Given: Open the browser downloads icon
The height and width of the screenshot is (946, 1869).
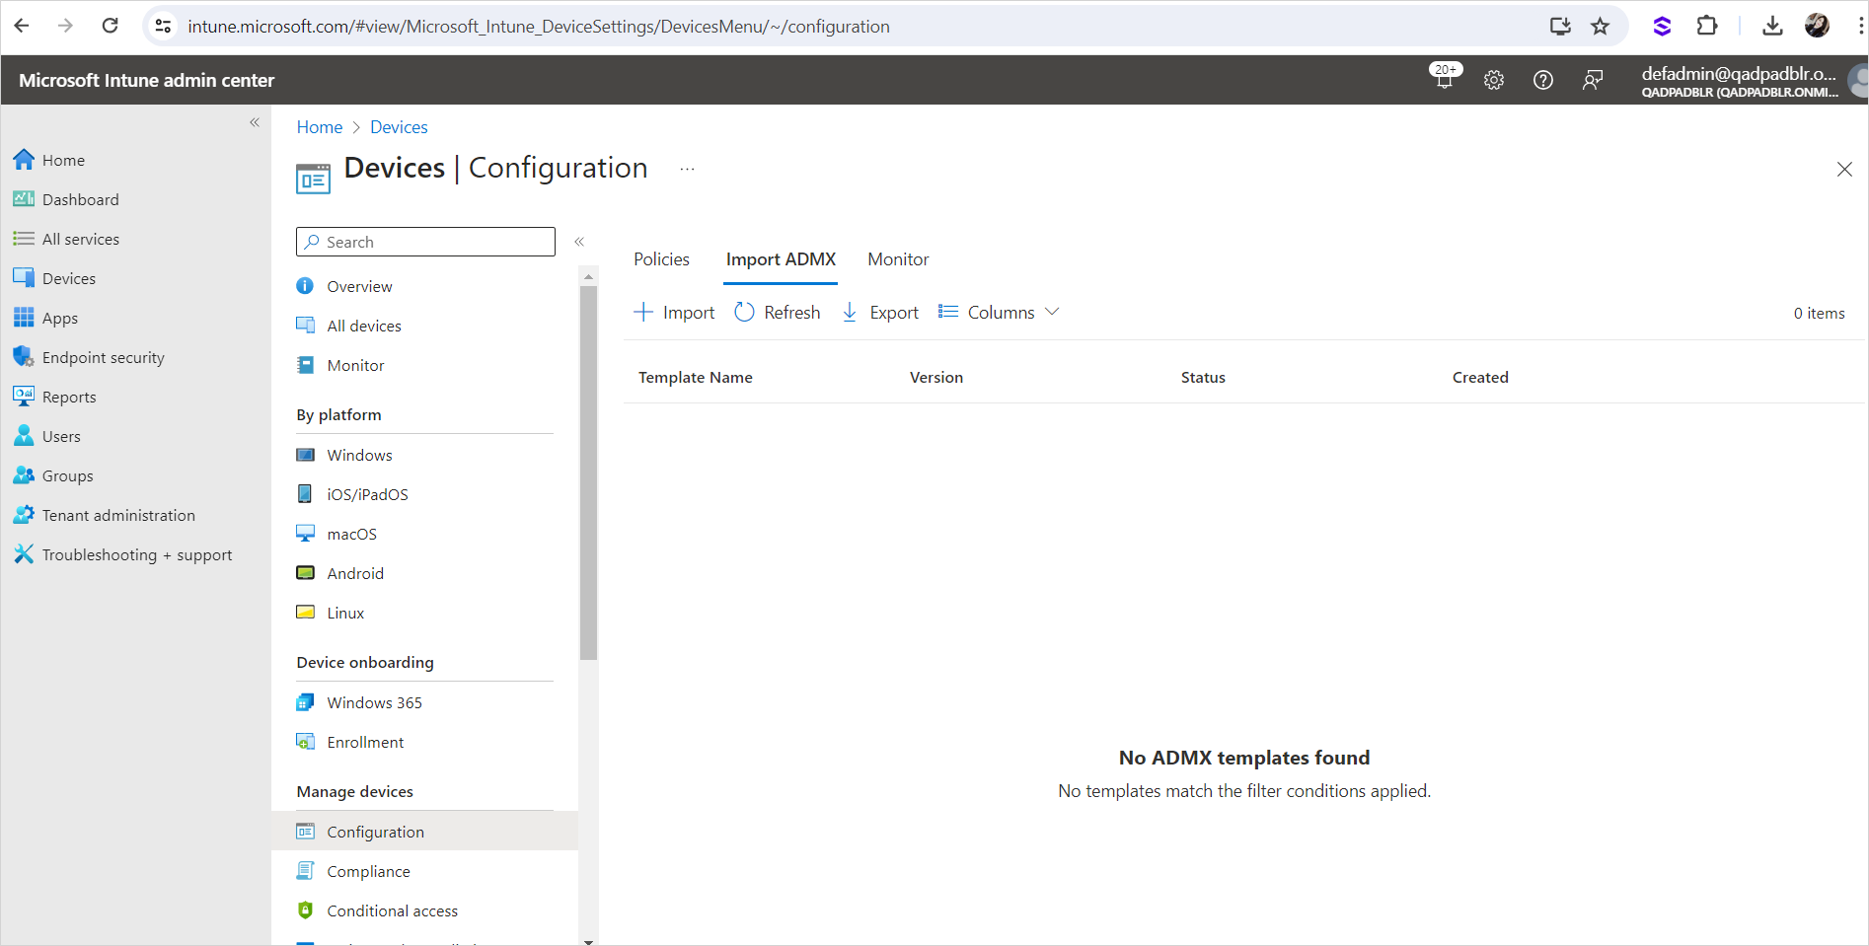Looking at the screenshot, I should (1772, 27).
